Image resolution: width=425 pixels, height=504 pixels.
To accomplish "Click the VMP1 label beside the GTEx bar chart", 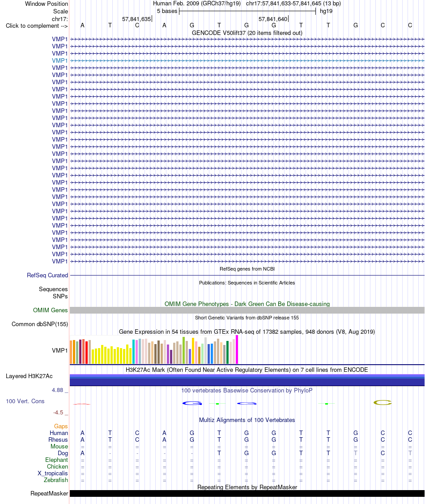I will (x=59, y=350).
